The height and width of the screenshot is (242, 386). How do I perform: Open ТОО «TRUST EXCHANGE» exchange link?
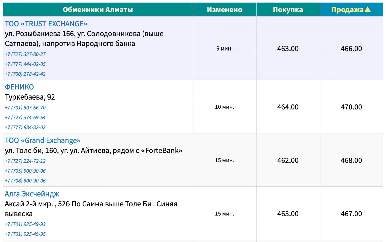coord(46,24)
